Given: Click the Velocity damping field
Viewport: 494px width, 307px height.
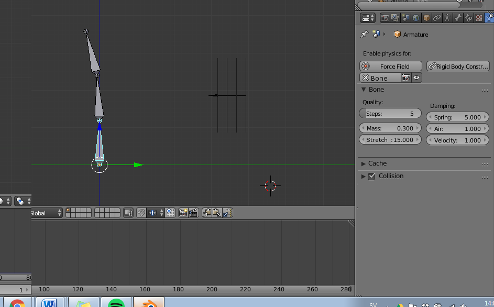Looking at the screenshot, I should tap(457, 140).
